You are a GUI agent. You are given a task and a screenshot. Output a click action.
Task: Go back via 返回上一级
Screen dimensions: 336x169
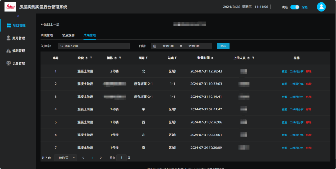click(50, 25)
